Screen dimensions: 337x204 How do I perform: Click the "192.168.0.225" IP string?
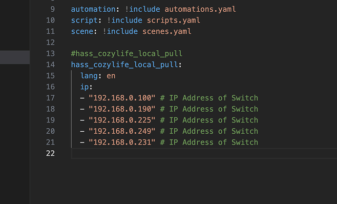[x=122, y=120]
